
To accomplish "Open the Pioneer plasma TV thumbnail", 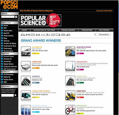I will [x=26, y=95].
